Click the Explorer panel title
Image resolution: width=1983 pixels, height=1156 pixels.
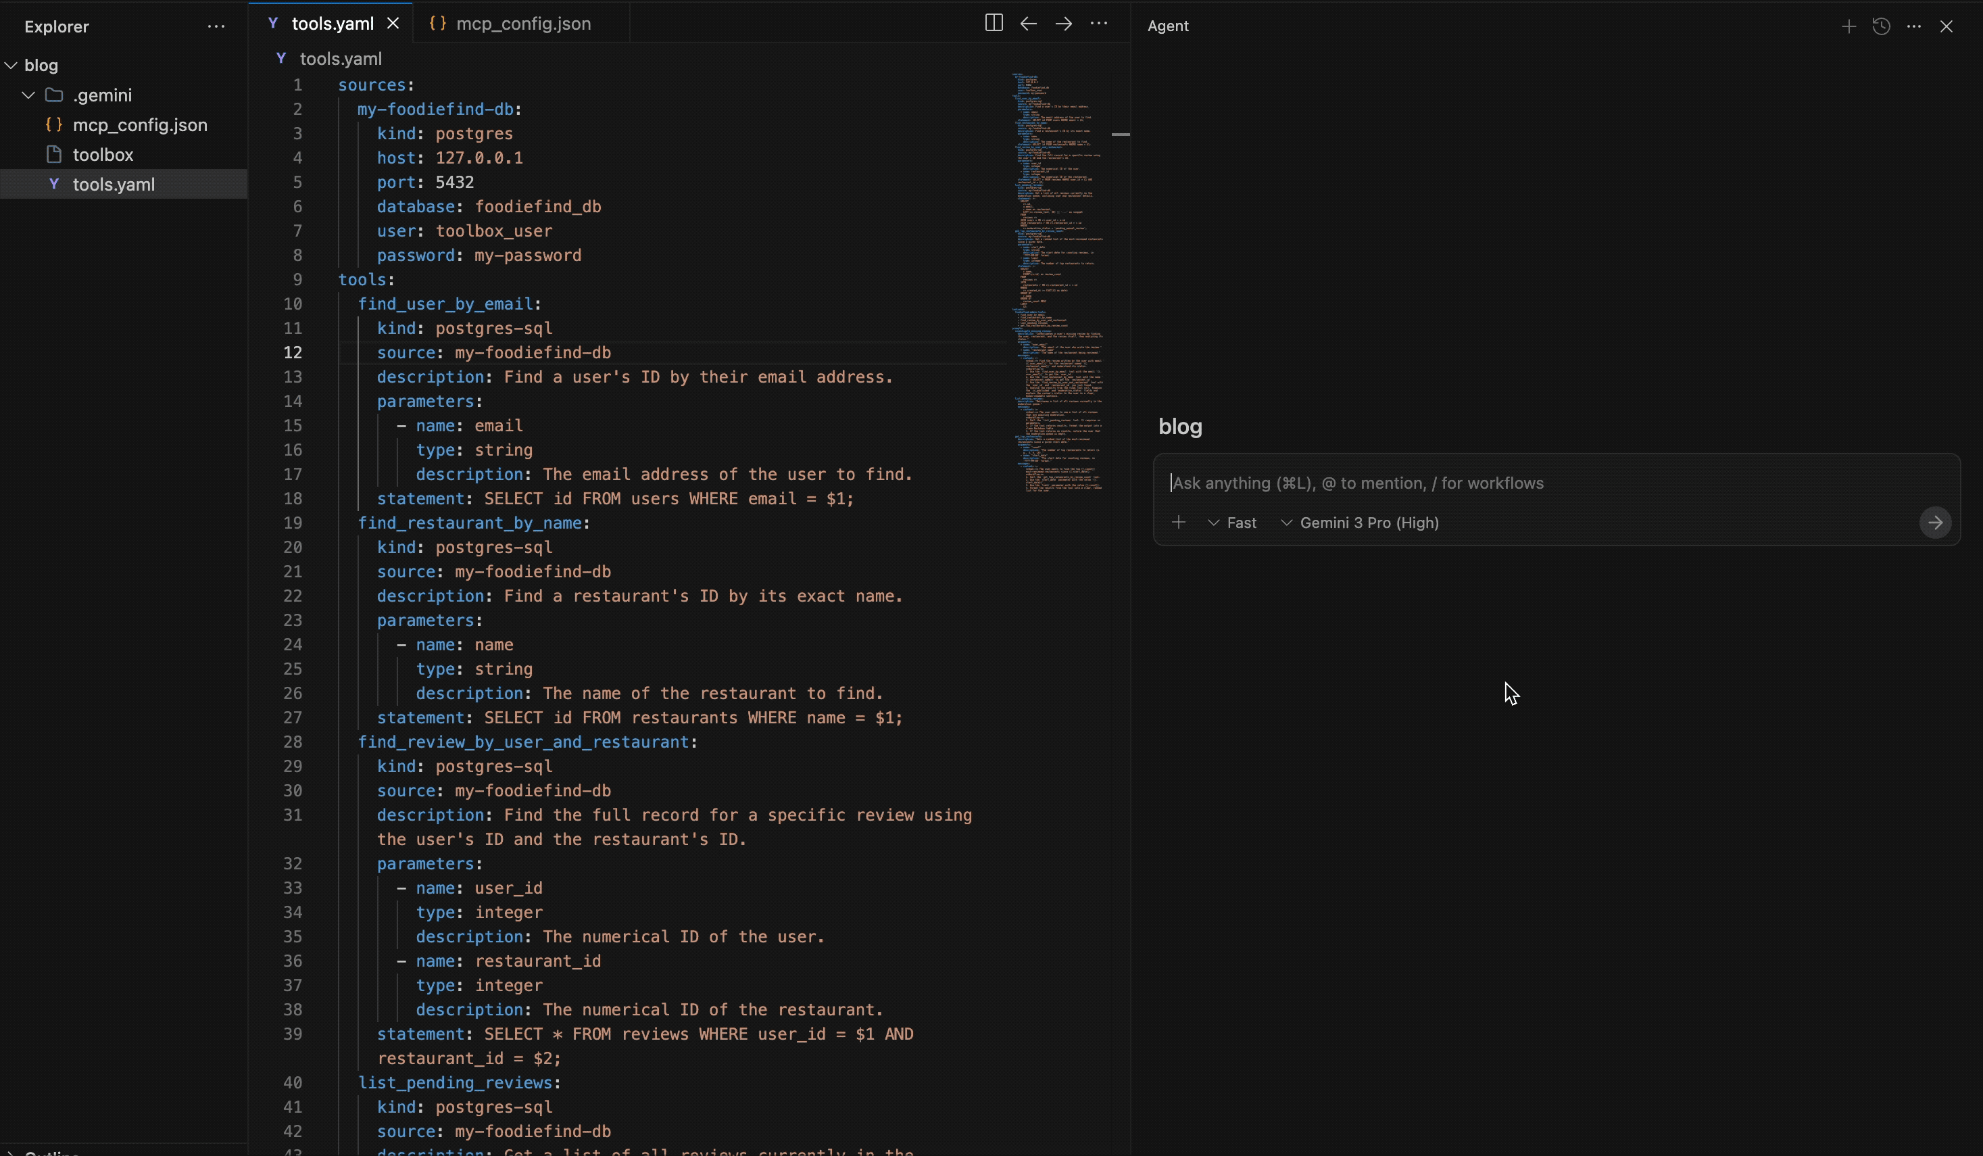pos(57,27)
